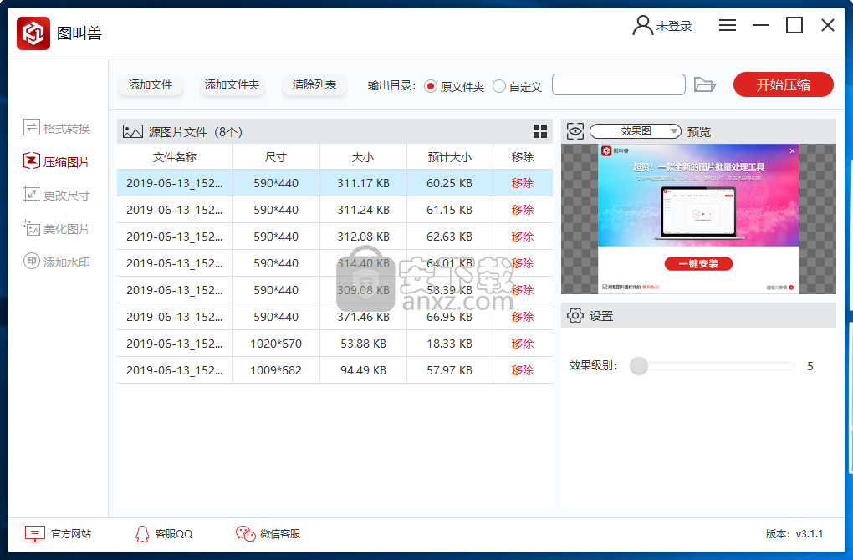Click the preview image thumbnail
The image size is (853, 560).
(x=698, y=219)
